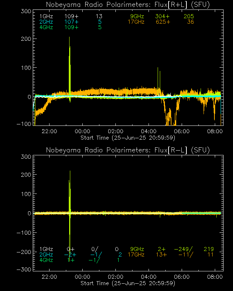Click the cyan 2GHz value -2+ in bottom legend
The width and height of the screenshot is (233, 291).
coord(70,254)
